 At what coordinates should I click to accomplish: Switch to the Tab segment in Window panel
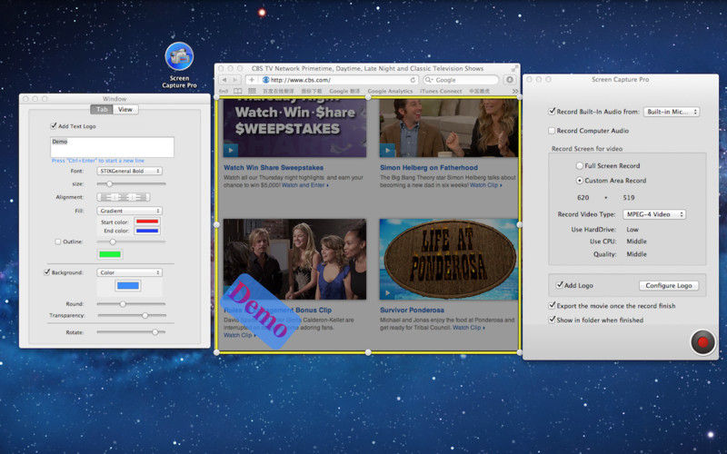click(x=102, y=109)
